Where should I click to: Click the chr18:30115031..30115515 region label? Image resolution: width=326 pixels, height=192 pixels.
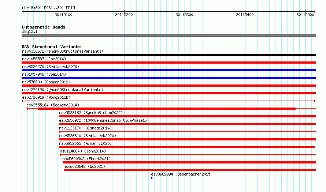[x=48, y=8]
